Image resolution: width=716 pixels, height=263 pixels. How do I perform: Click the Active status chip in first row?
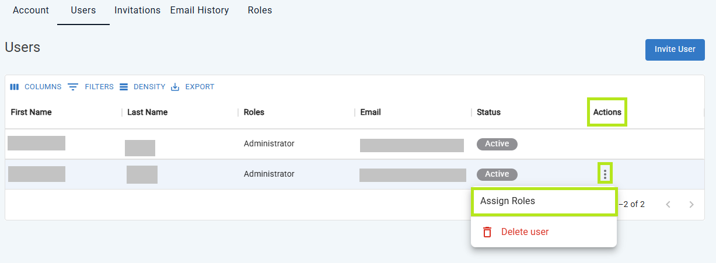(497, 144)
